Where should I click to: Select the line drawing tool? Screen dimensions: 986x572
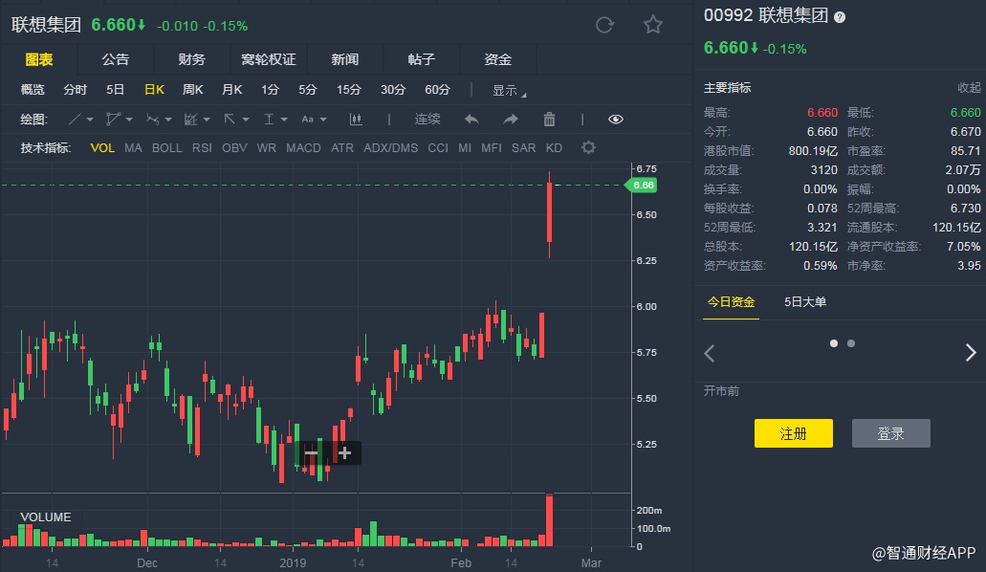click(75, 119)
